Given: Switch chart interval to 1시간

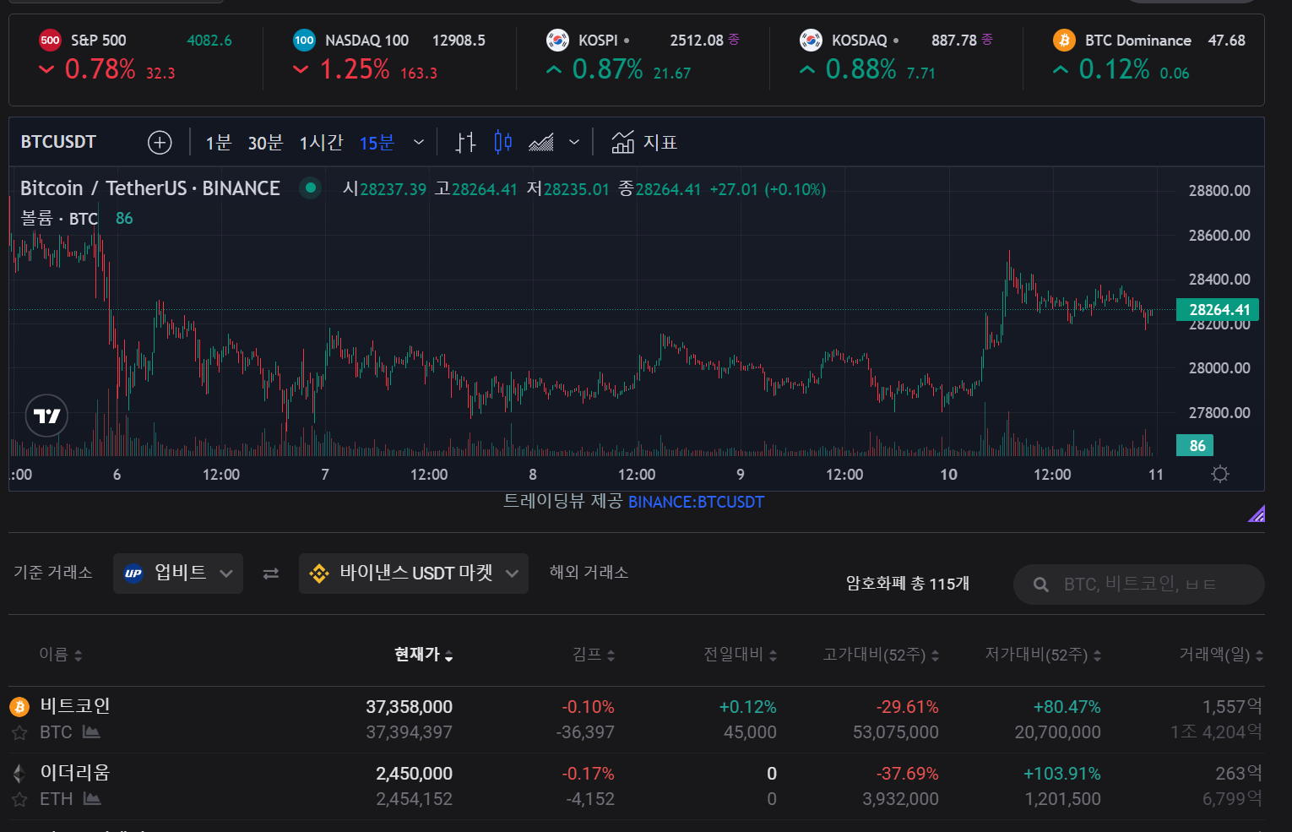Looking at the screenshot, I should click(x=321, y=143).
